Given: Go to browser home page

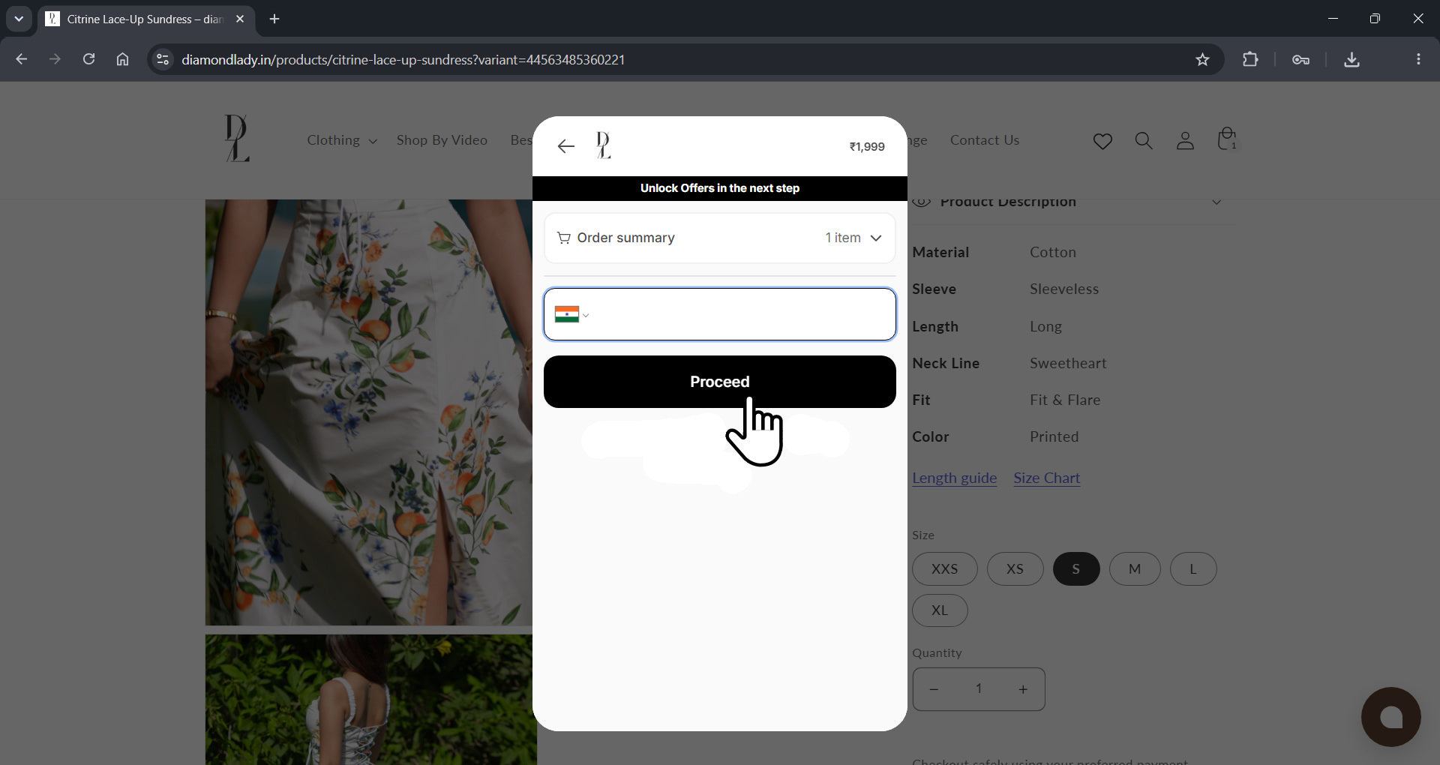Looking at the screenshot, I should click(122, 59).
